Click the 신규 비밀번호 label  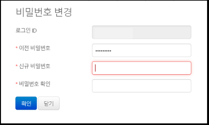click(35, 66)
